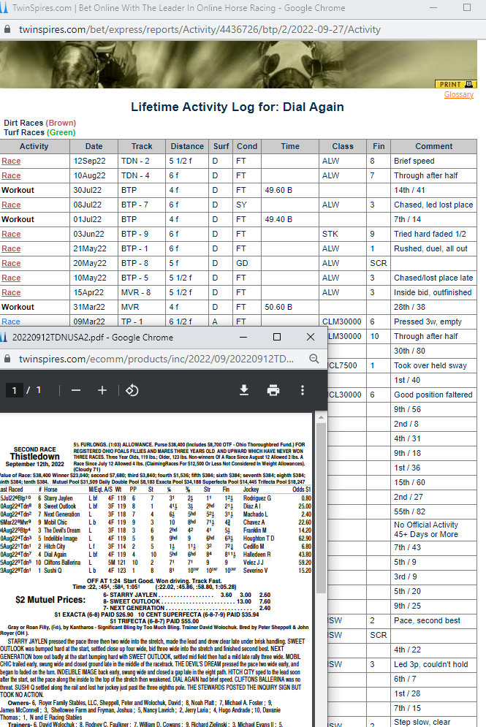This screenshot has height=727, width=486.
Task: Select 'Led 3p, couldn't hold' comment
Action: pyautogui.click(x=430, y=664)
